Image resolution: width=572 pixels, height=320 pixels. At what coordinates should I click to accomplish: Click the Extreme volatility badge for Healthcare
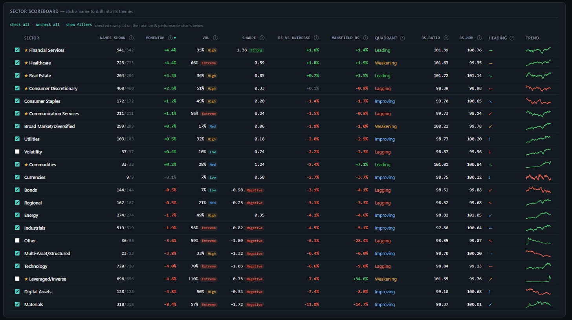[209, 63]
